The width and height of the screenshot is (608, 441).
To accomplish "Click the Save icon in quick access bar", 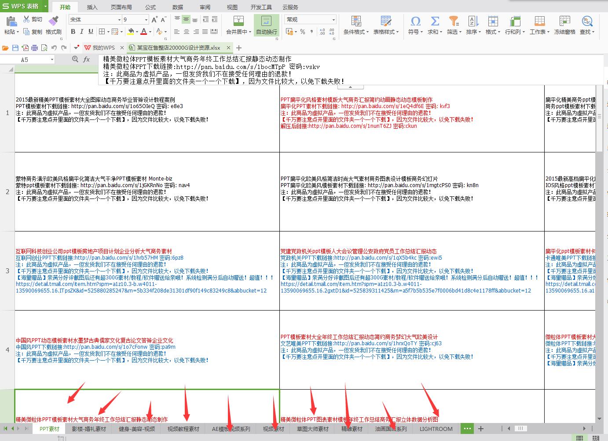I will click(x=15, y=48).
